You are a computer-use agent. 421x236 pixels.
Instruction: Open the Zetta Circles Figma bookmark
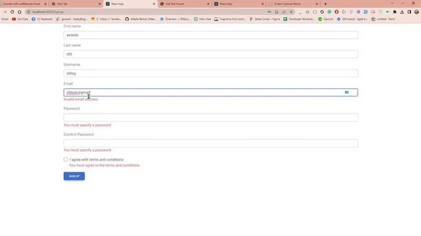(264, 19)
